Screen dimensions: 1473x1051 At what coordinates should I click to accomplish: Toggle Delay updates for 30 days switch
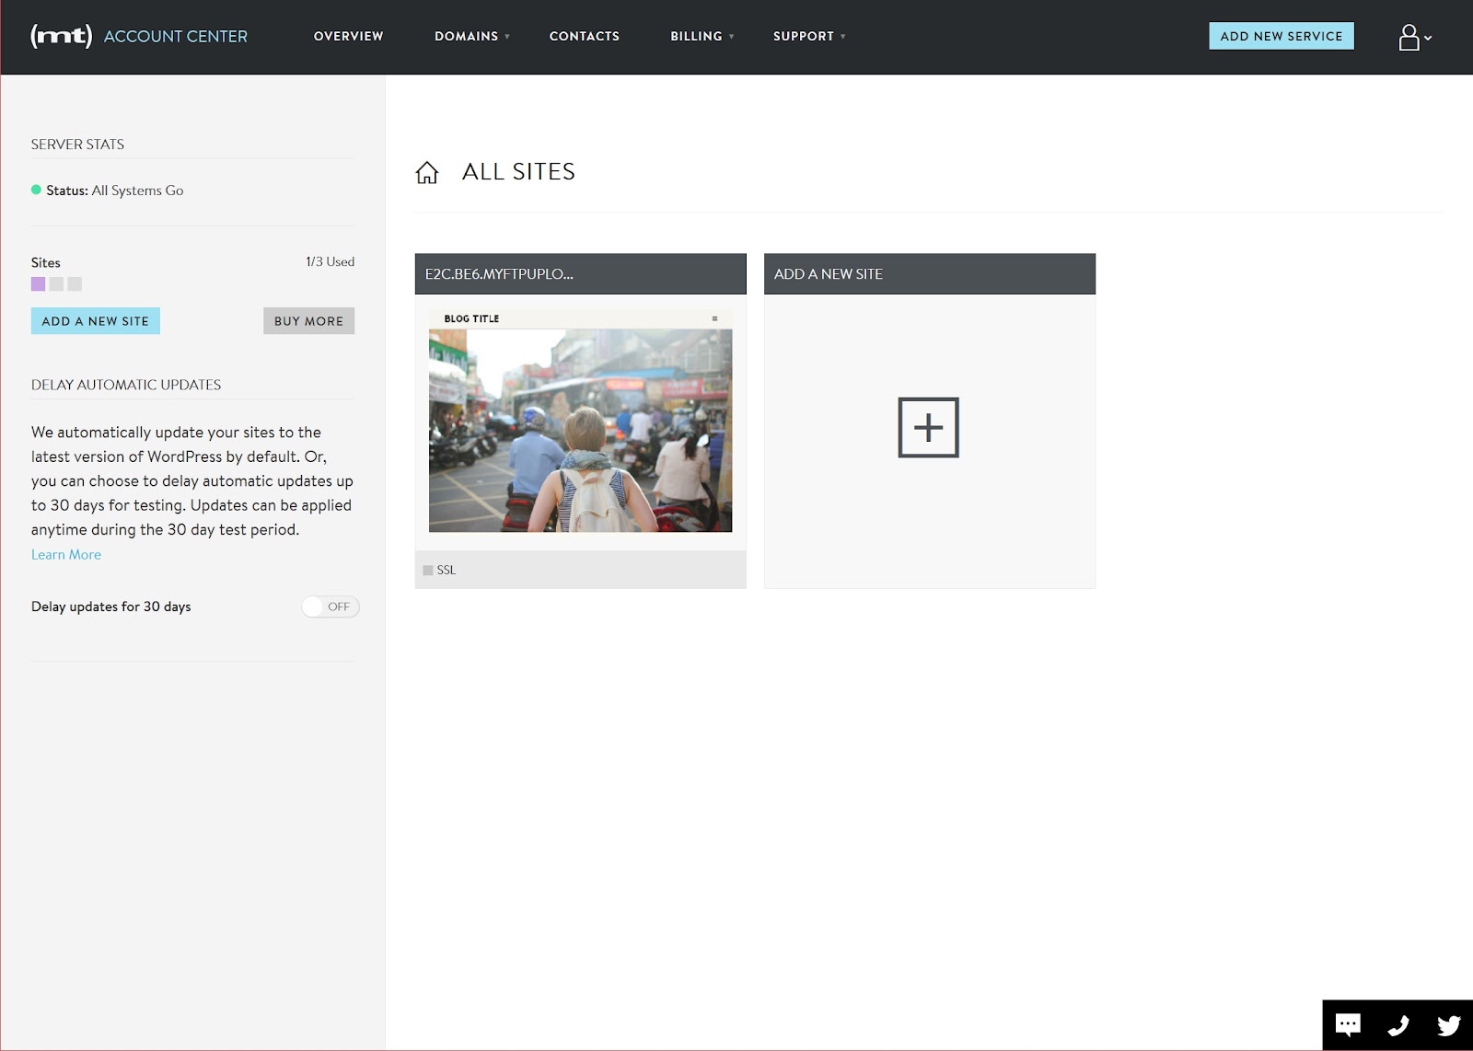[331, 606]
